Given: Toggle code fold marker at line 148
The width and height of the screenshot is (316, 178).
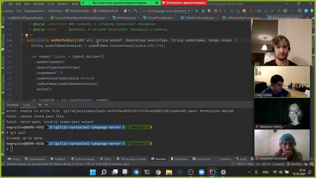Looking at the screenshot, I should pos(22,41).
